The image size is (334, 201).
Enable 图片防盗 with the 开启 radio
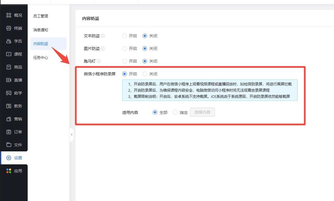point(125,48)
